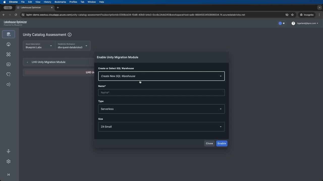The width and height of the screenshot is (323, 181).
Task: Reload the page with refresh icon
Action: 16,15
